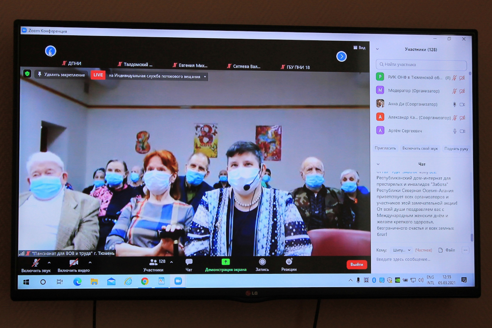Open Google Chrome from the taskbar

145,281
